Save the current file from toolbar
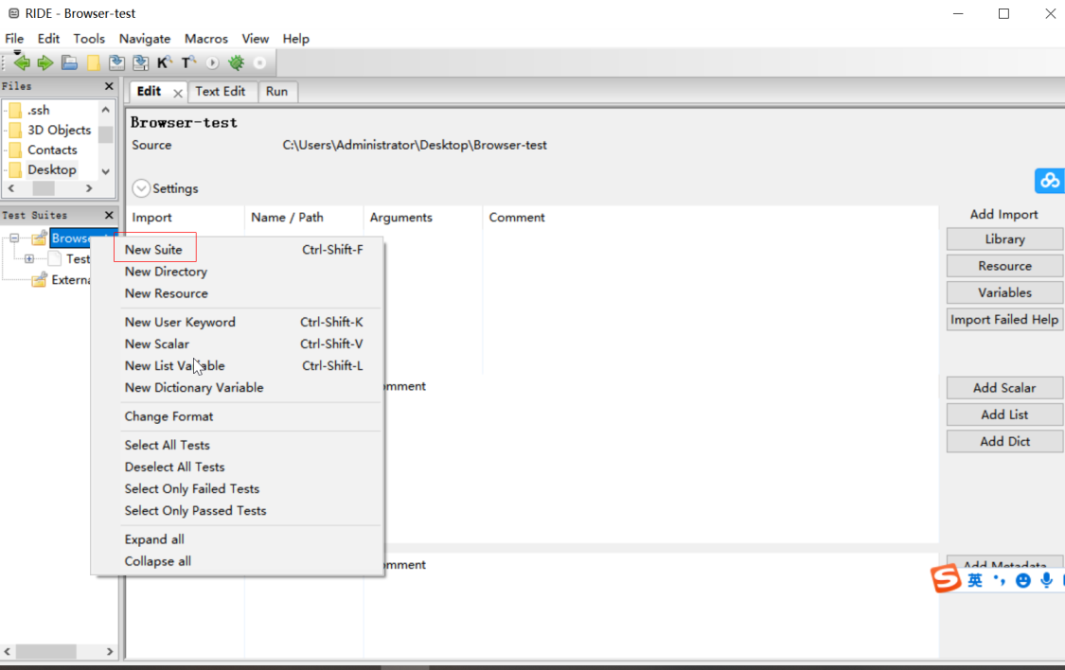Viewport: 1065px width, 670px height. pyautogui.click(x=116, y=63)
